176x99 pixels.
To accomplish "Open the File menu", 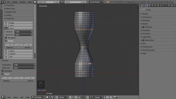I will pos(9,2).
